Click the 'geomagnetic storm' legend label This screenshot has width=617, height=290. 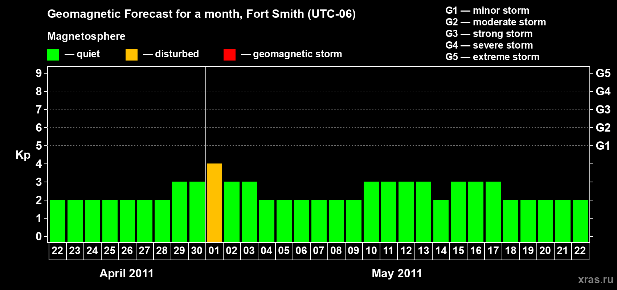point(298,54)
